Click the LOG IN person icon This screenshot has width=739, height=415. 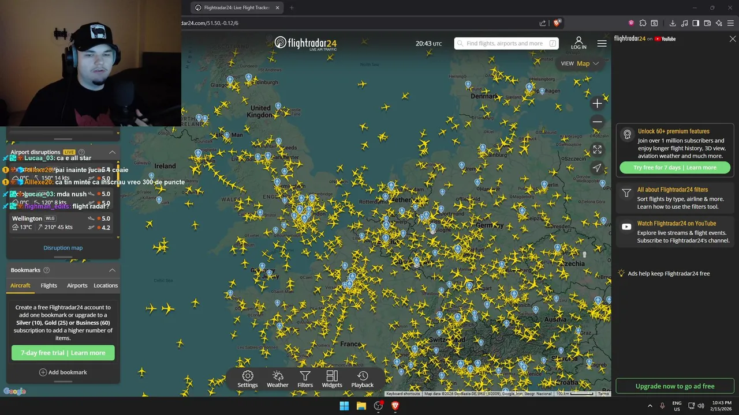(x=578, y=43)
